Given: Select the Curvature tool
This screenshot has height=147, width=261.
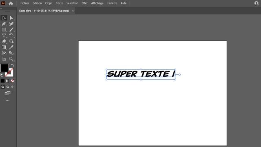Looking at the screenshot, I should (x=11, y=24).
